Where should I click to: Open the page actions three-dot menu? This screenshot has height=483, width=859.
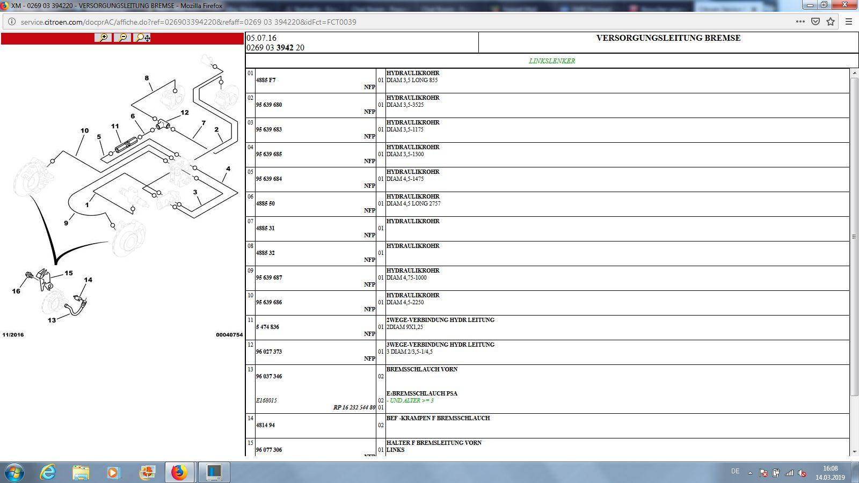pyautogui.click(x=800, y=22)
